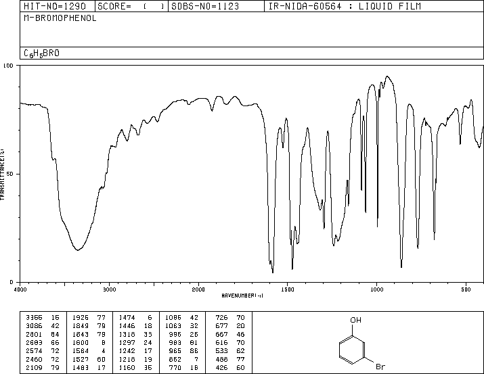This screenshot has width=484, height=374.
Task: Click the C6H5BRO molecular formula
Action: click(42, 53)
